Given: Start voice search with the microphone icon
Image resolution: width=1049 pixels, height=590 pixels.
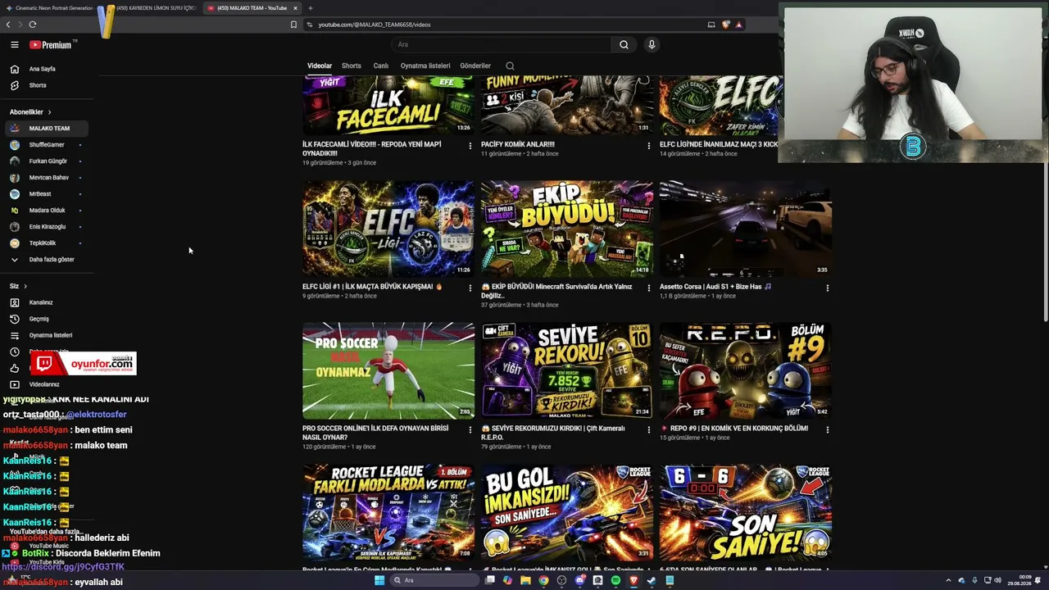Looking at the screenshot, I should [x=652, y=45].
